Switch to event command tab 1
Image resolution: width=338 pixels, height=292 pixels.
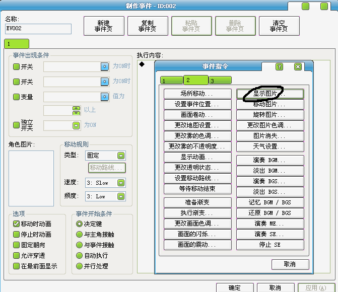[x=172, y=81]
